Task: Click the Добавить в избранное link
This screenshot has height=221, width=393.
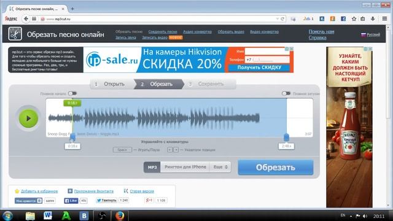Action: point(39,191)
